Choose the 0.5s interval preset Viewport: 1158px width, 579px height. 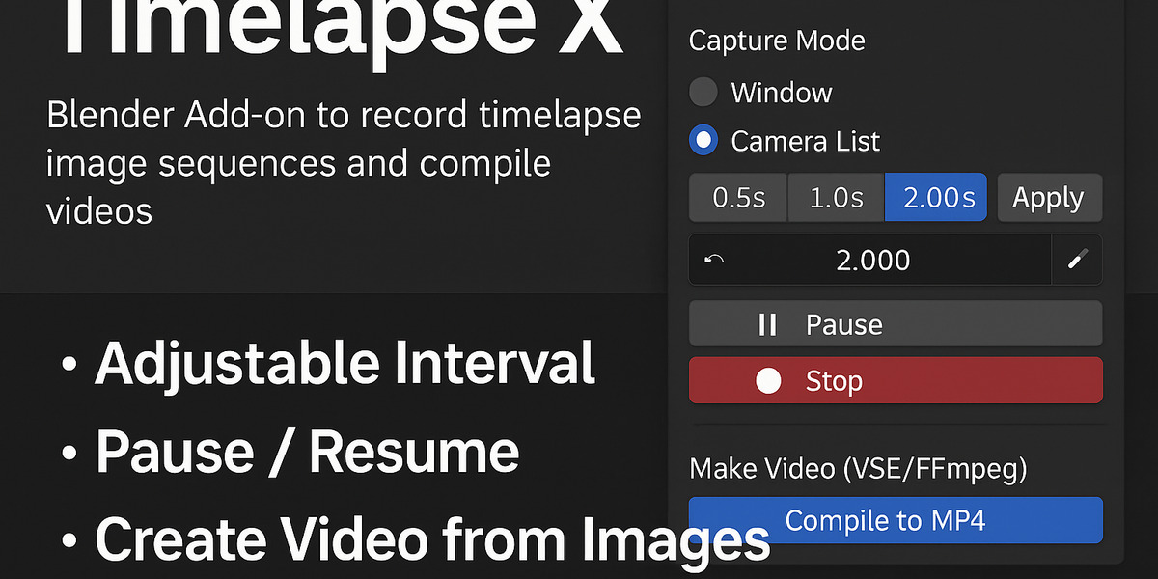(x=738, y=198)
